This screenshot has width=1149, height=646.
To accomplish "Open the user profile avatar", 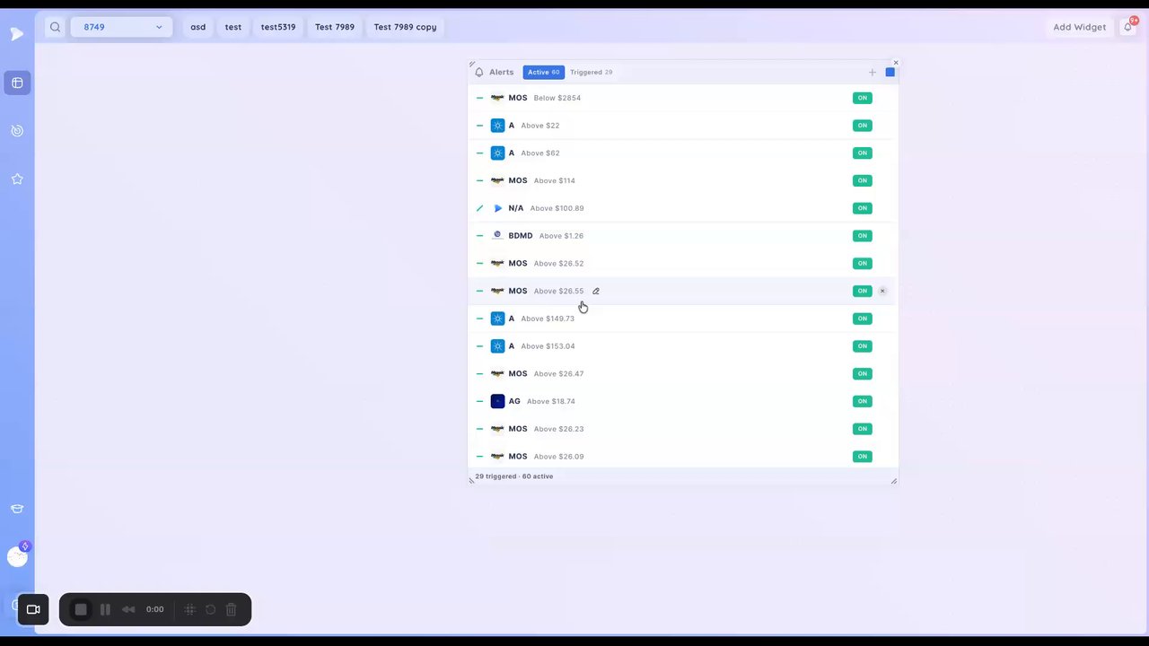I will pyautogui.click(x=17, y=557).
